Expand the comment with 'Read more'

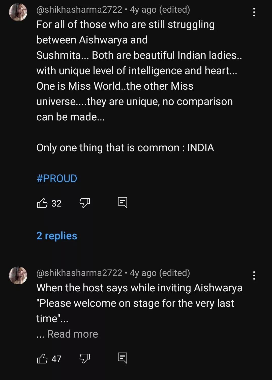point(73,334)
